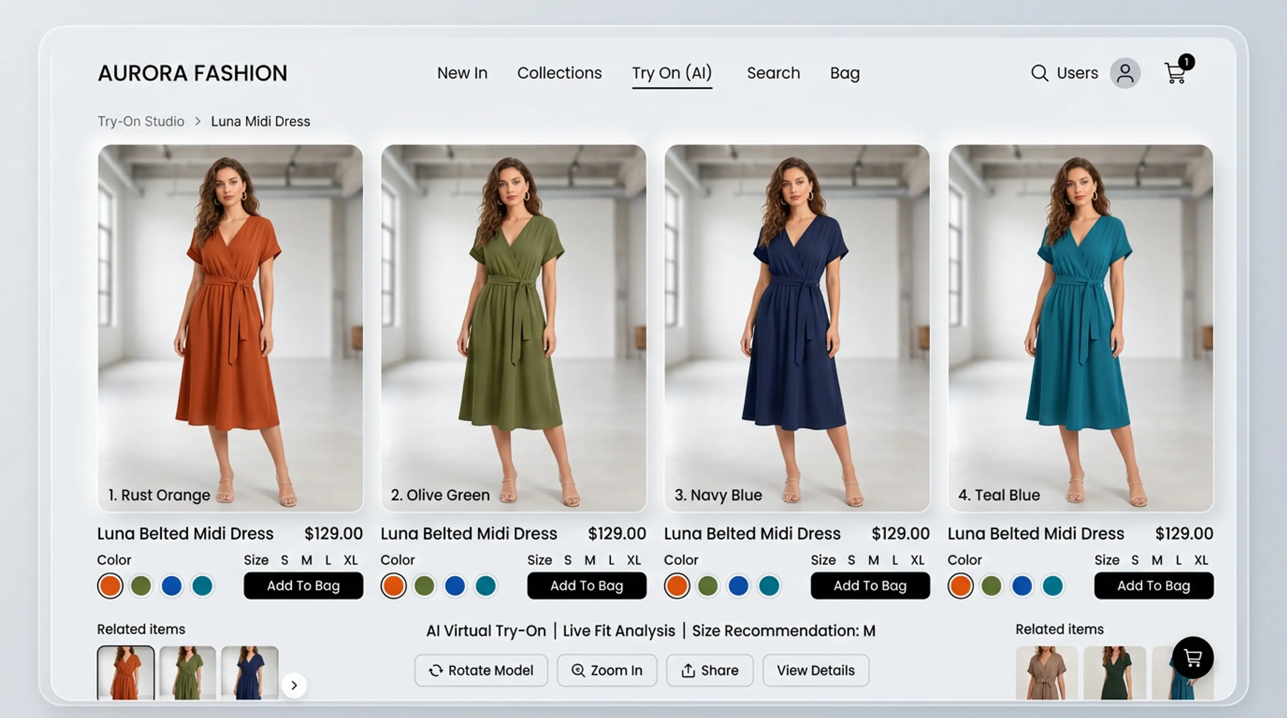Choose size S for Navy Blue dress
This screenshot has width=1287, height=718.
851,560
